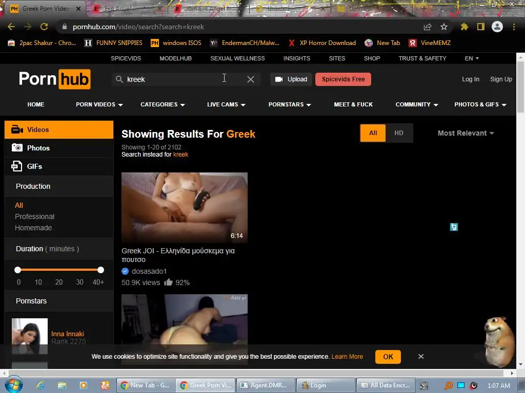Open the Chrome three-dot menu
The height and width of the screenshot is (393, 525).
(x=514, y=27)
